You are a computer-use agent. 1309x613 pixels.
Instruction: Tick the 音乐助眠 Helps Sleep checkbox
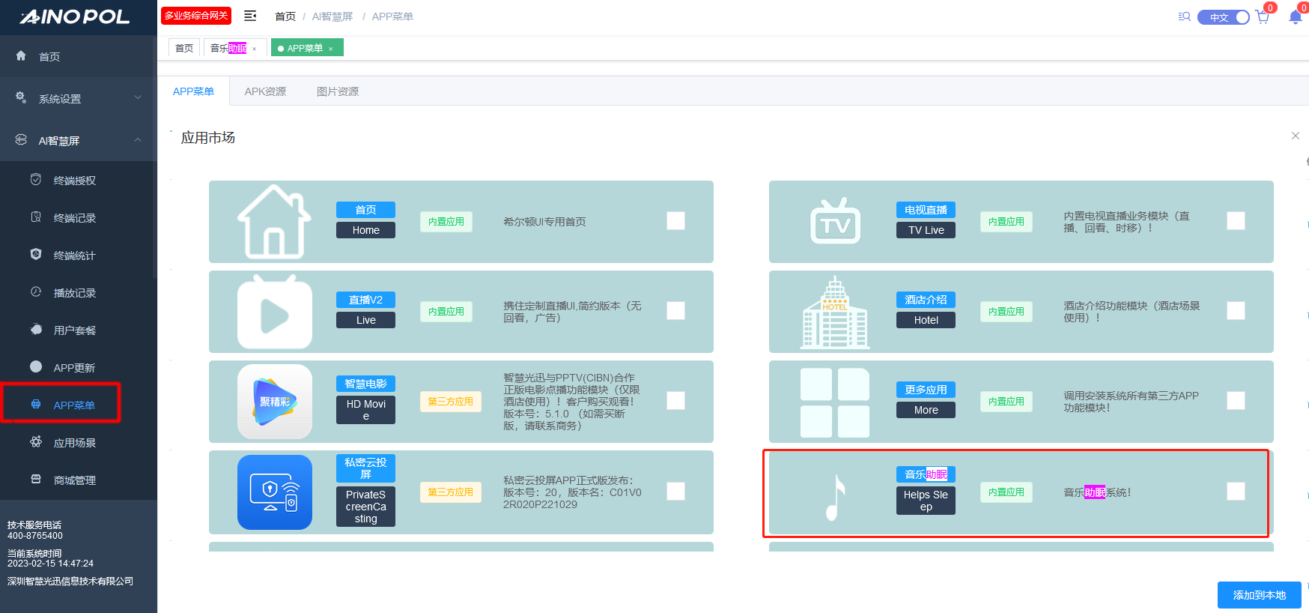(x=1236, y=492)
